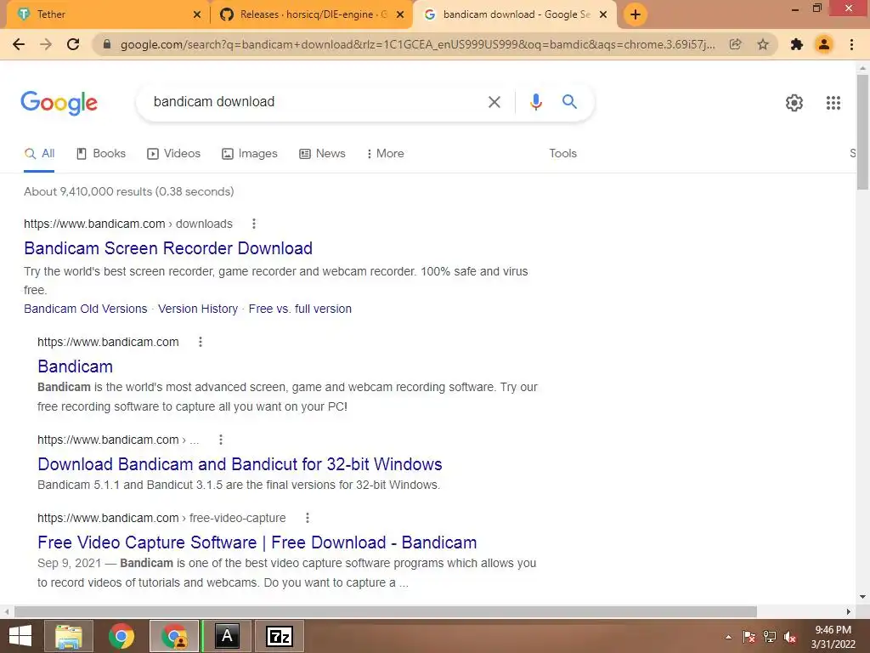Open Windows Start menu
The height and width of the screenshot is (653, 870).
20,636
